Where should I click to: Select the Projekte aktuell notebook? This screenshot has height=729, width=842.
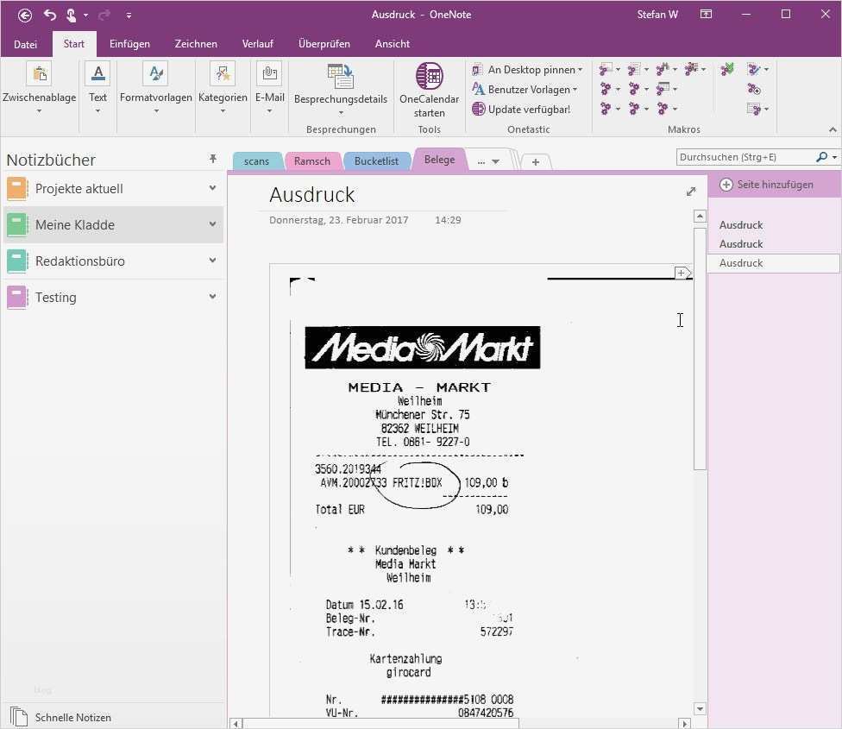(113, 188)
